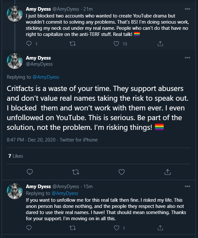This screenshot has height=238, width=198.
Task: Retweet the 15m tweet about unfollowing
Action: [x=72, y=228]
